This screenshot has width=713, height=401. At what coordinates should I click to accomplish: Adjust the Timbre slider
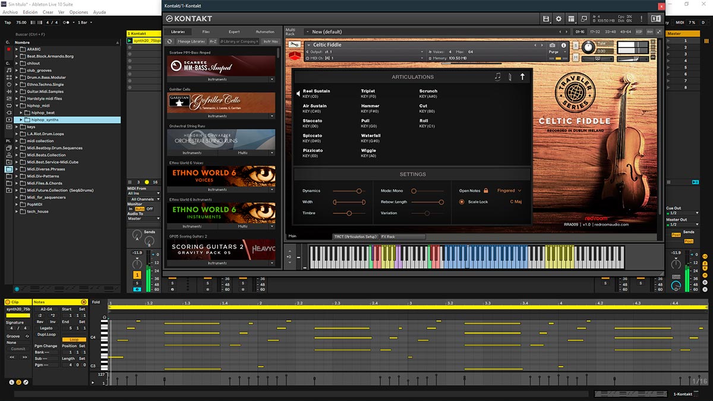point(348,213)
